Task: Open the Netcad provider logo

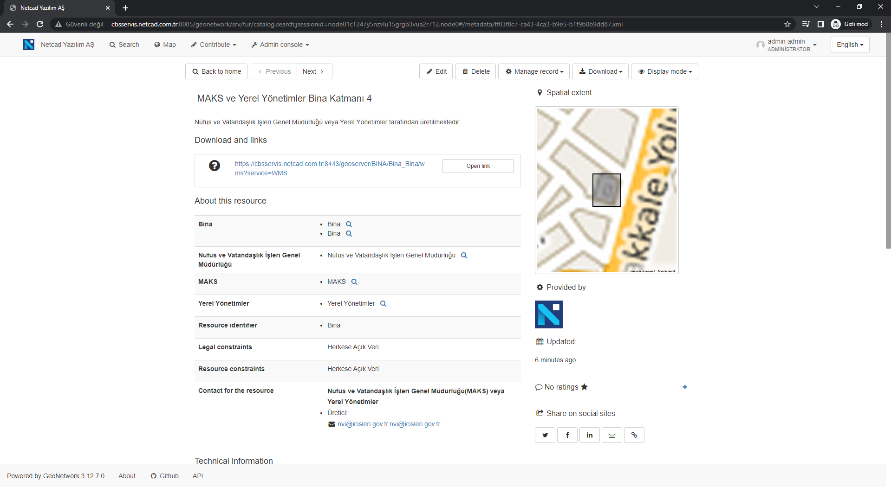Action: [x=549, y=314]
